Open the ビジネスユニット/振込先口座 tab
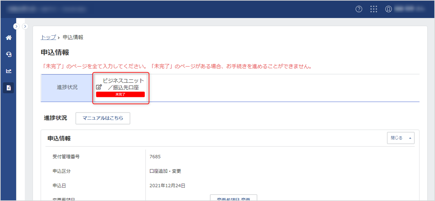The image size is (435, 201). 121,88
